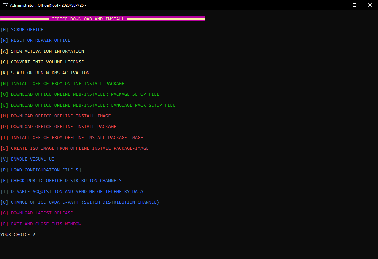Image resolution: width=378 pixels, height=259 pixels.
Task: Select '[L]' WEB-INSTALLER LANGUAGE PACK SETUP FILE line
Action: point(88,105)
